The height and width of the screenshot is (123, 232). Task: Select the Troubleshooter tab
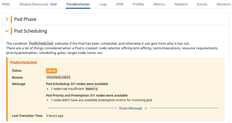[x=78, y=4]
